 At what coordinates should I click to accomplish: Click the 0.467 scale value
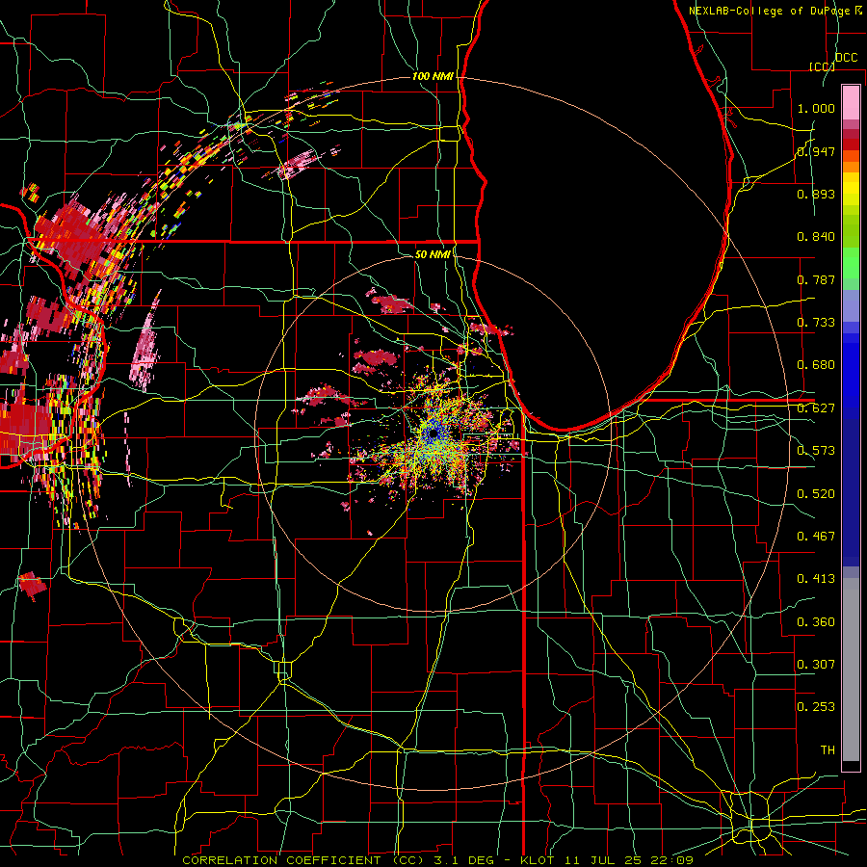816,537
